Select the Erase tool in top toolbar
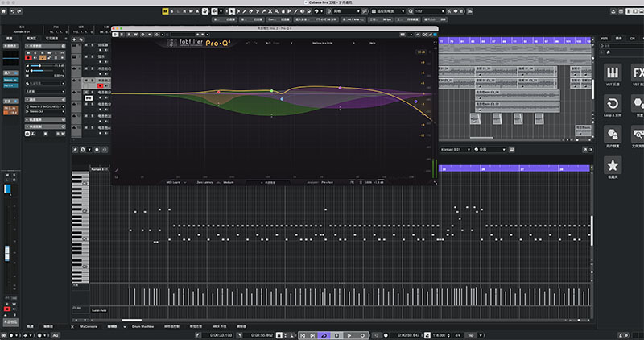Image resolution: width=644 pixels, height=340 pixels. click(x=250, y=11)
